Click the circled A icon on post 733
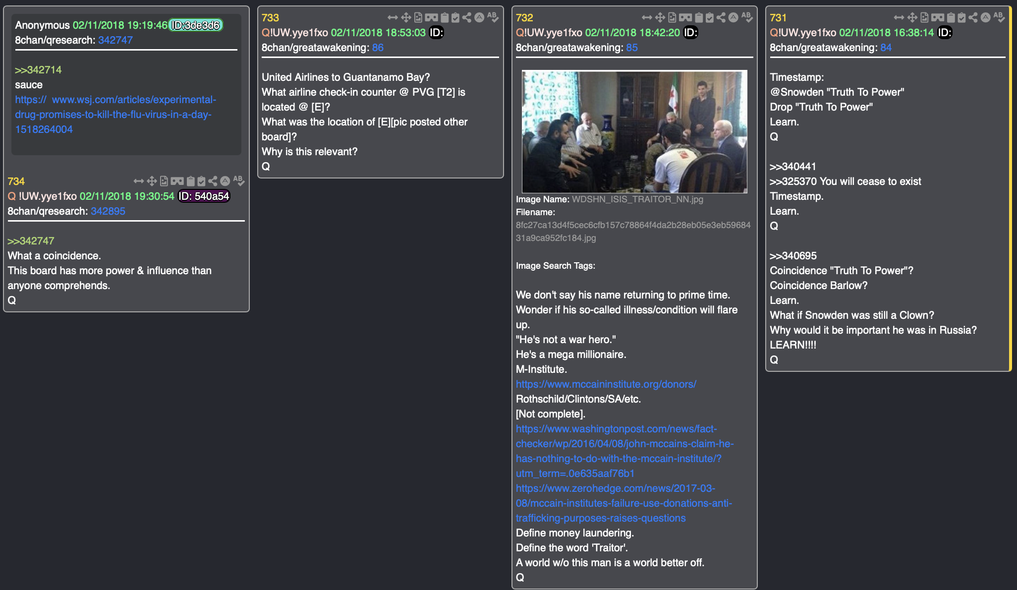This screenshot has width=1017, height=590. coord(479,18)
